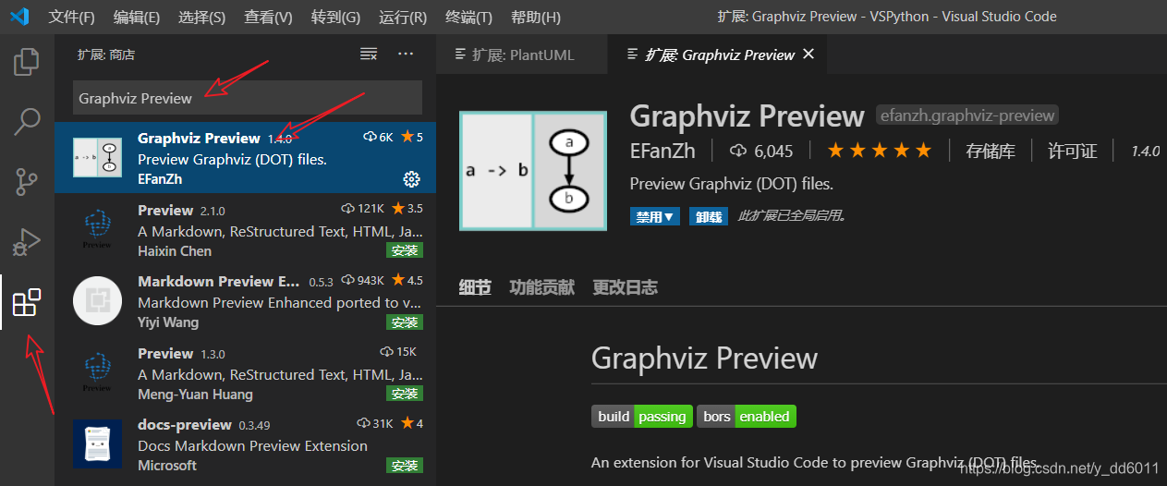
Task: Open the 许可证 license link
Action: tap(1073, 152)
